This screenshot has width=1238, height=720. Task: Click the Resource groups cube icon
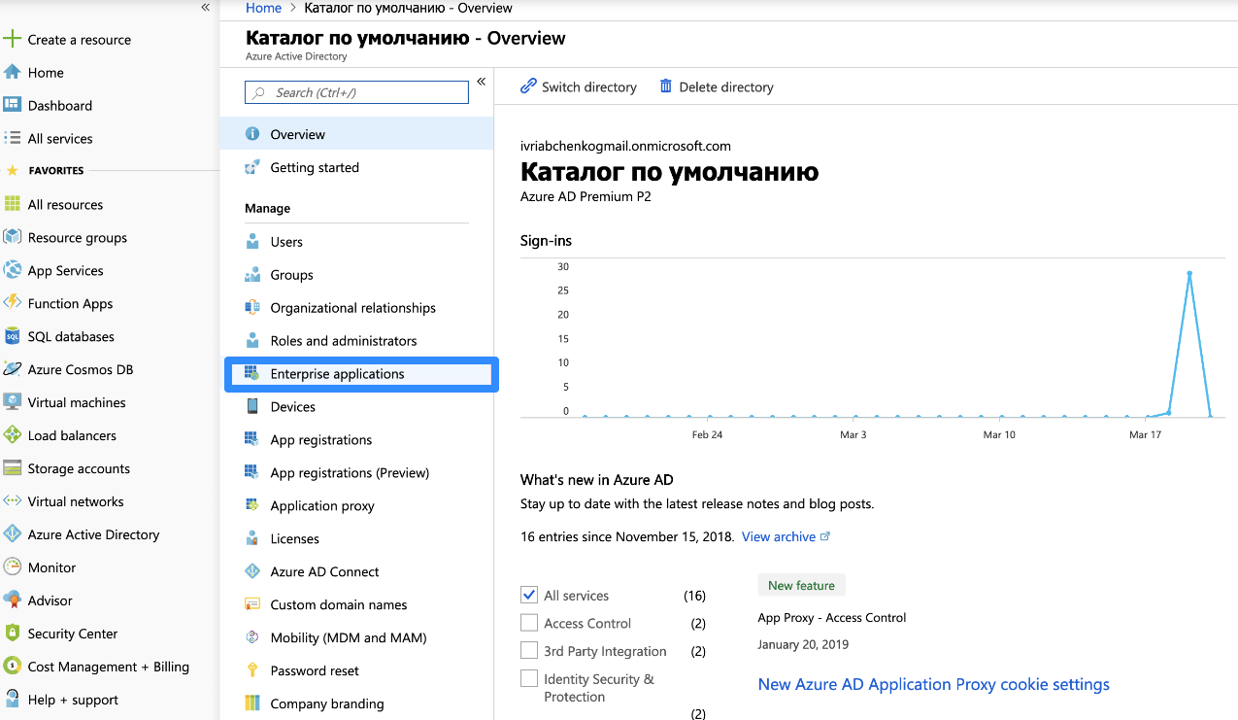[x=12, y=237]
